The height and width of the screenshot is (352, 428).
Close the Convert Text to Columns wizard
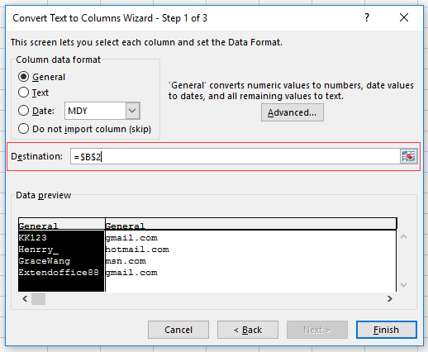[404, 17]
